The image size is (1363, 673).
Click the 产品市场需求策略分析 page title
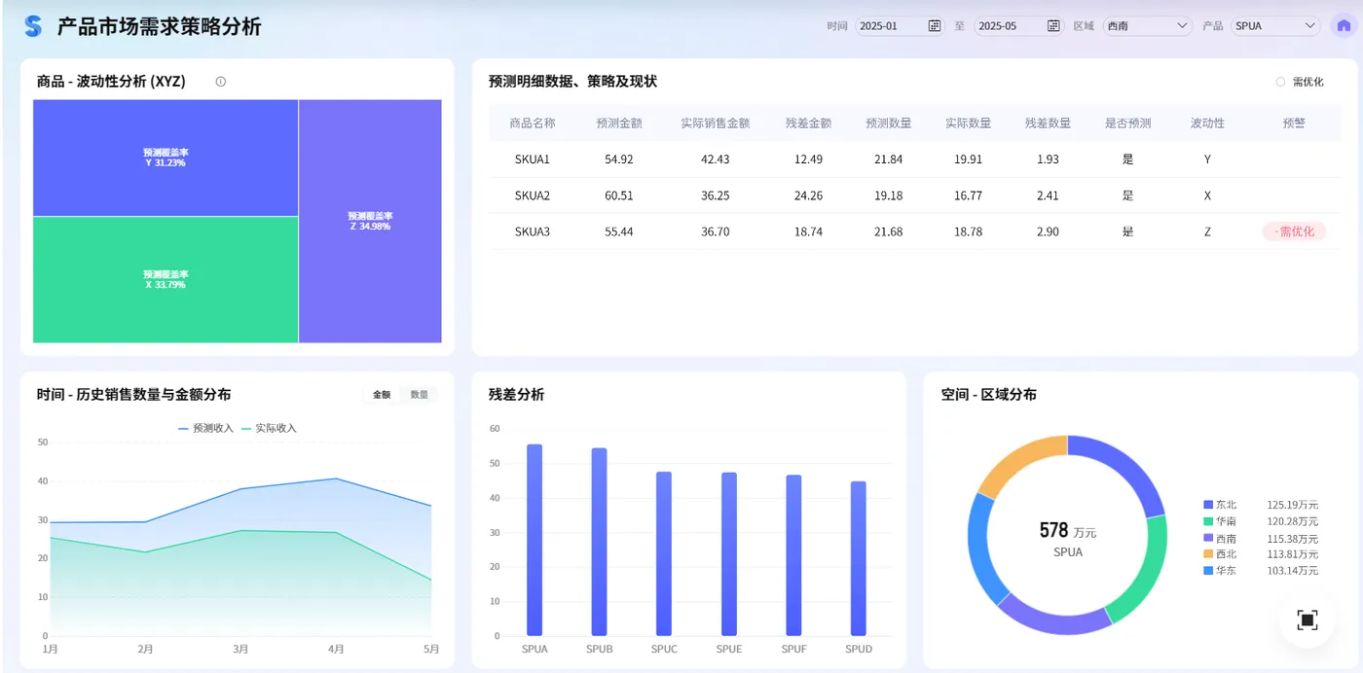[x=159, y=26]
